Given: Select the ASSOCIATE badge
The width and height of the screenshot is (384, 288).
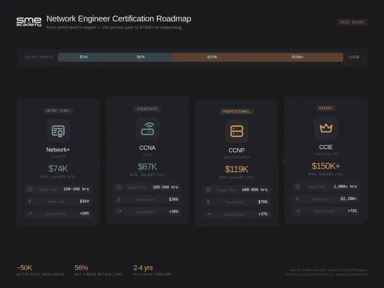Looking at the screenshot, I should click(x=147, y=109).
